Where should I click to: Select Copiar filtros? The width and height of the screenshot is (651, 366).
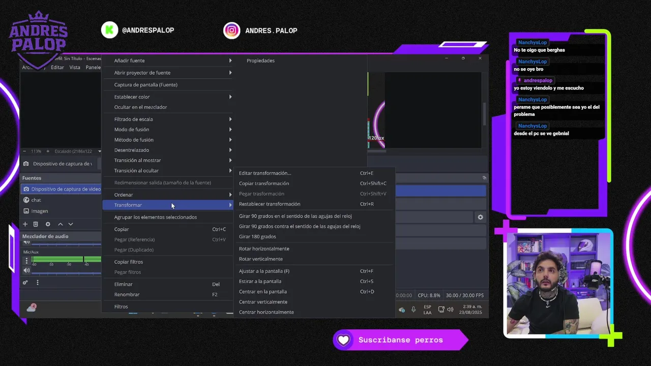click(167, 262)
